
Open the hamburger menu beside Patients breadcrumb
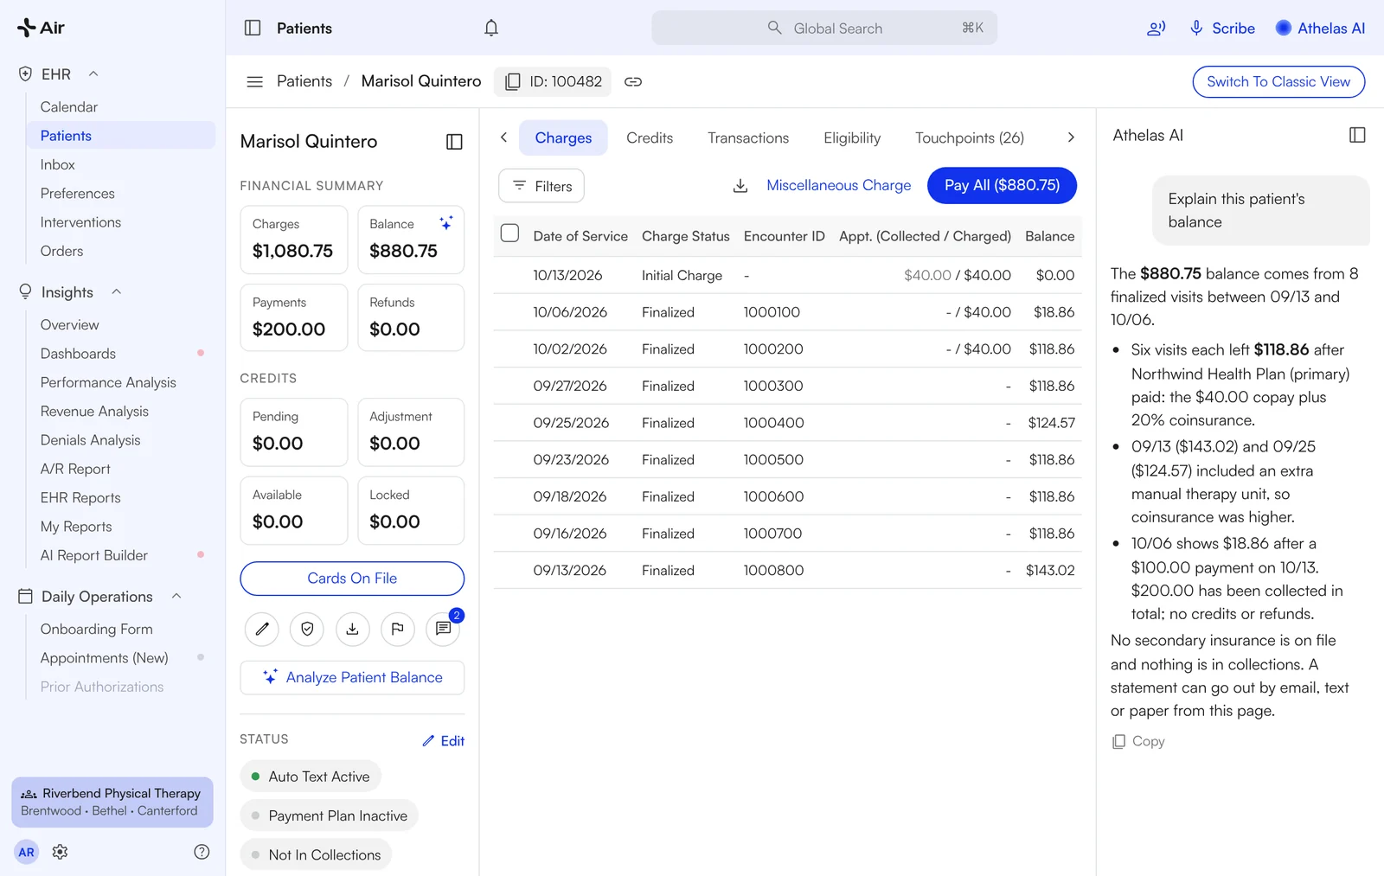click(x=254, y=81)
